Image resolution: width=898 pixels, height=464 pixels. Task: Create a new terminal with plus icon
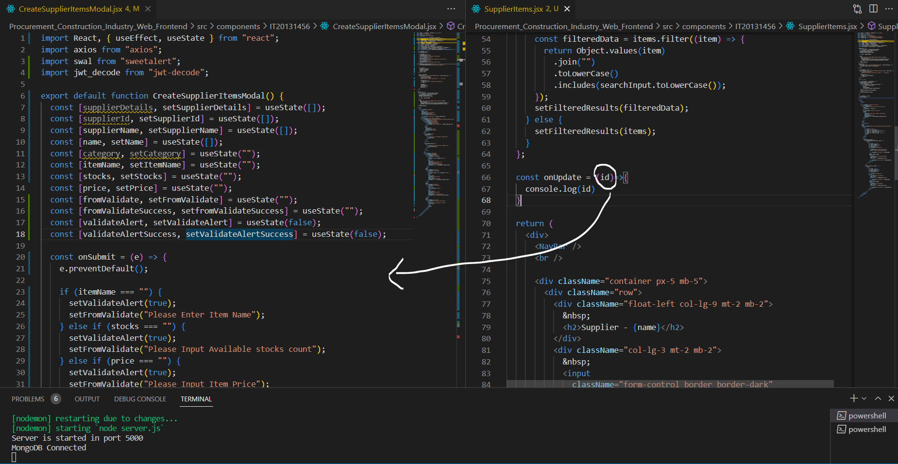click(854, 398)
